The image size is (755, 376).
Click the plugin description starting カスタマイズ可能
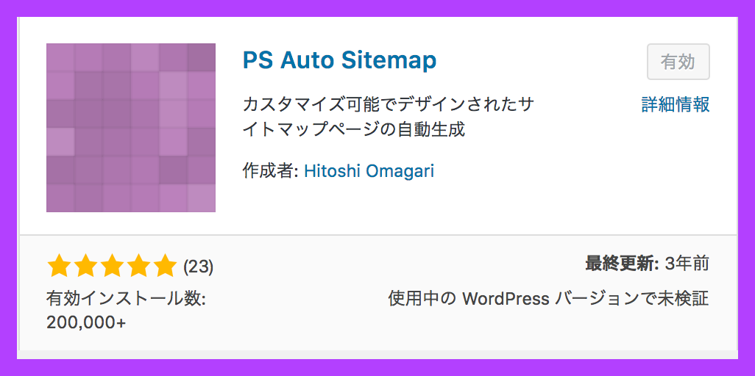pos(388,117)
